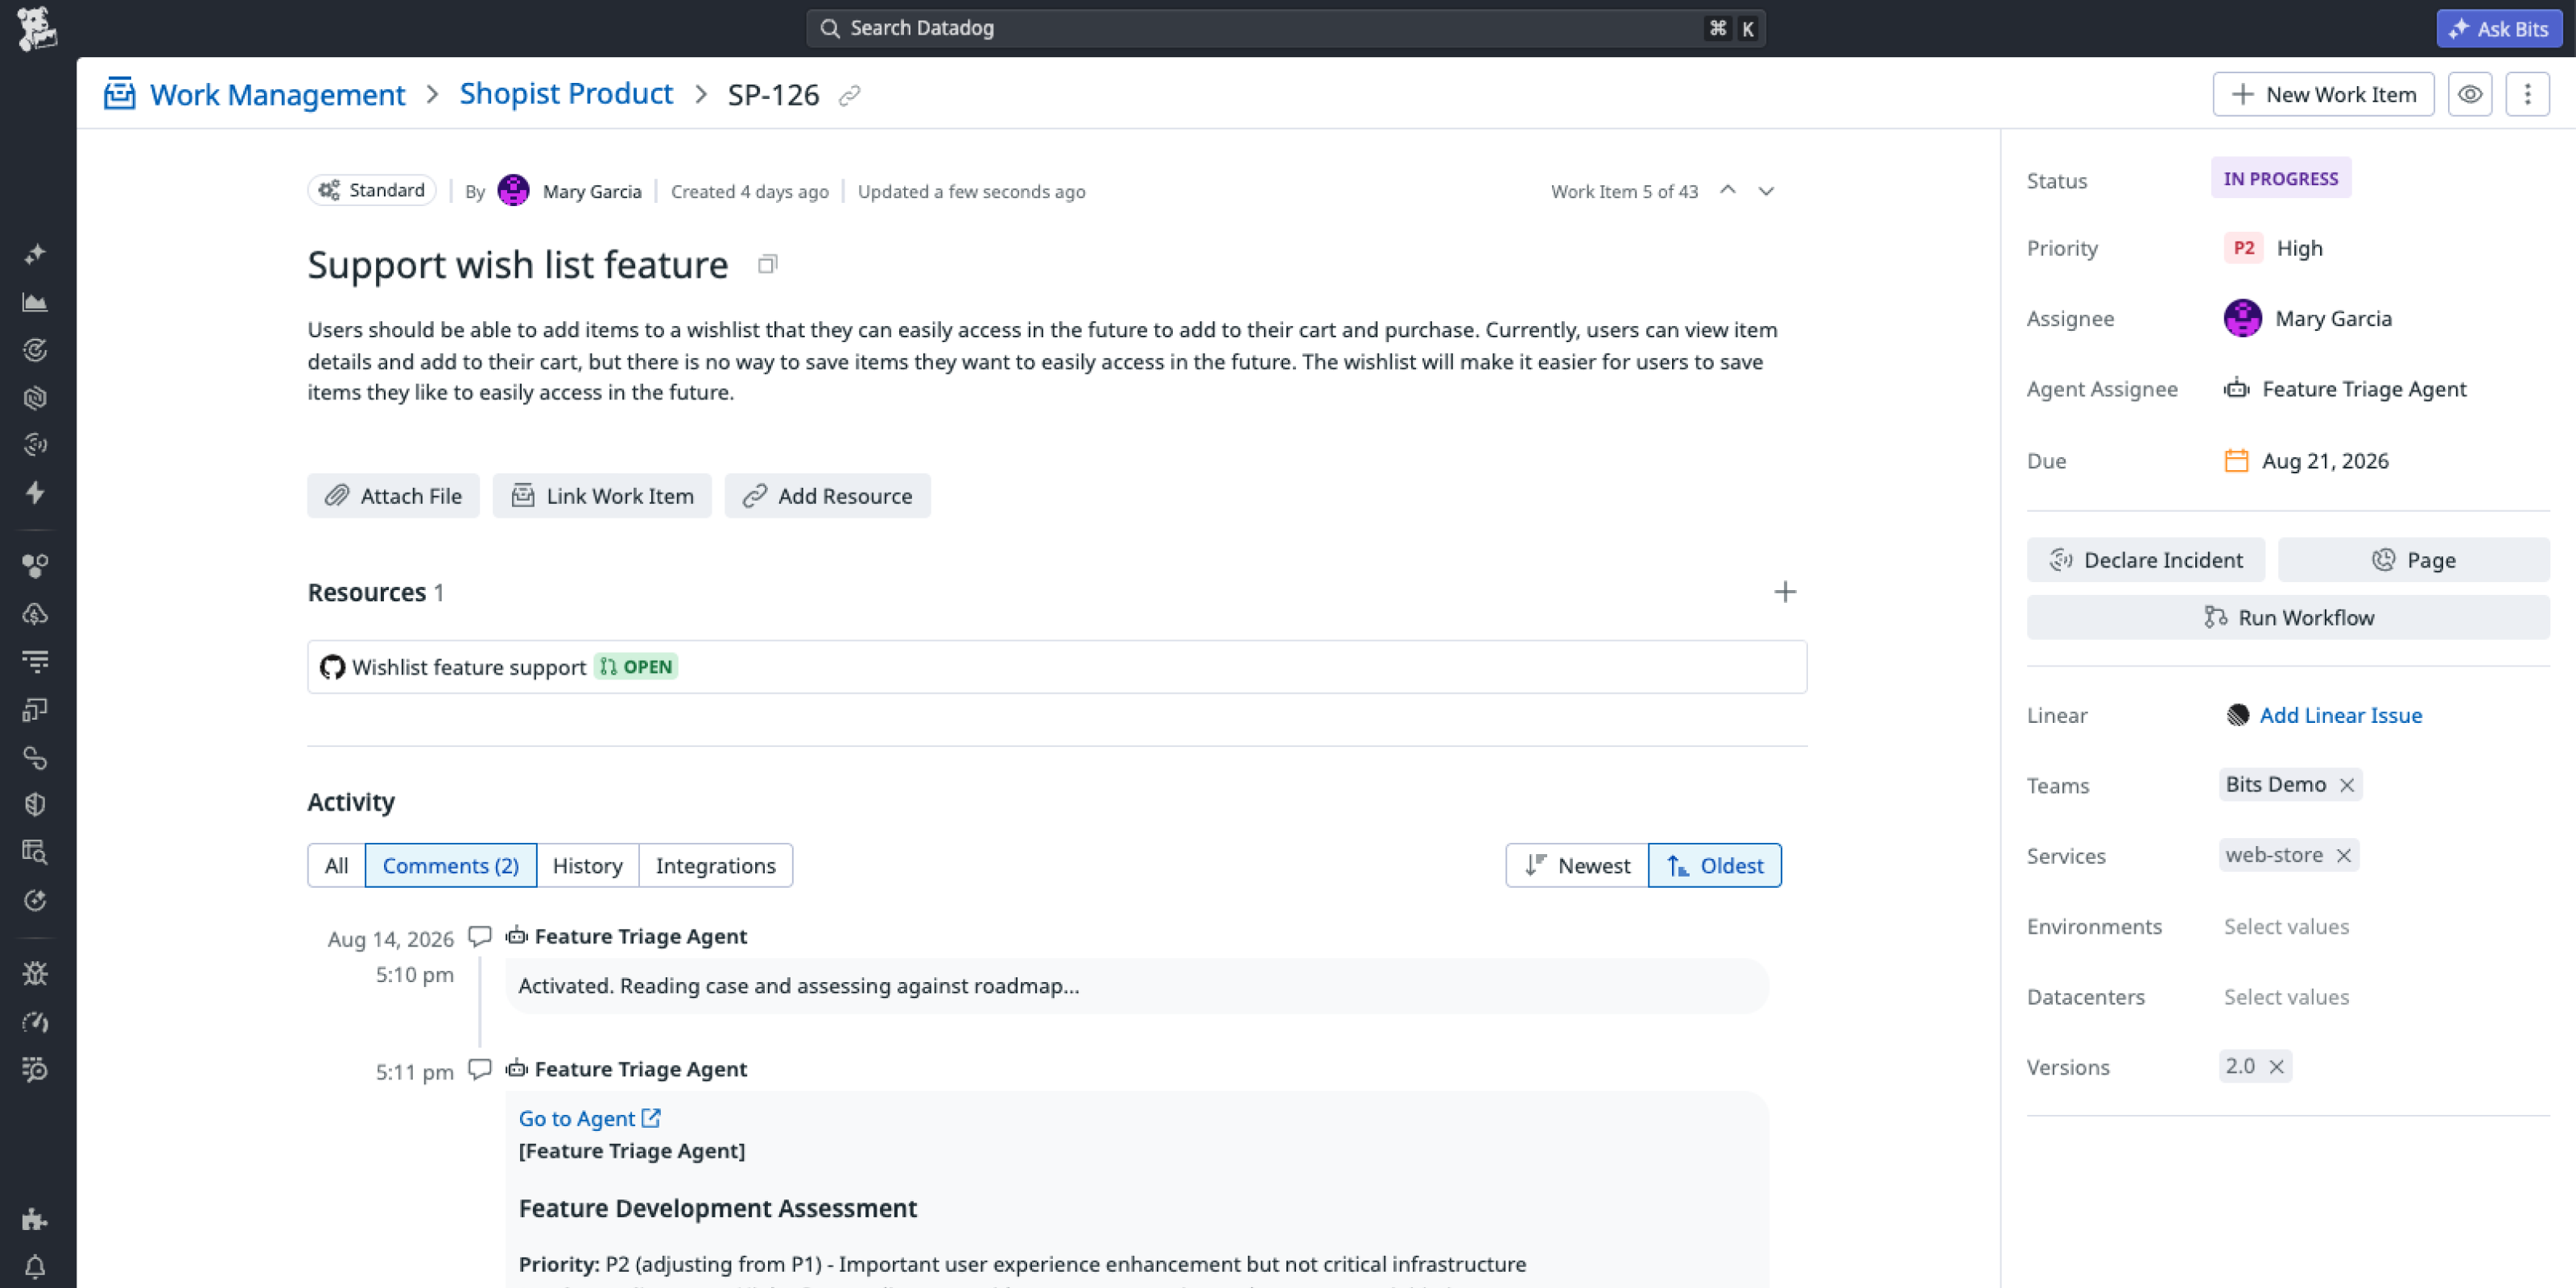
Task: Switch to the History tab
Action: coord(587,865)
